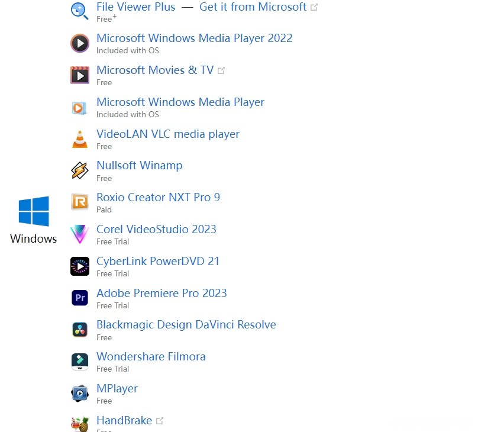Click the Windows platform label text

pyautogui.click(x=34, y=238)
